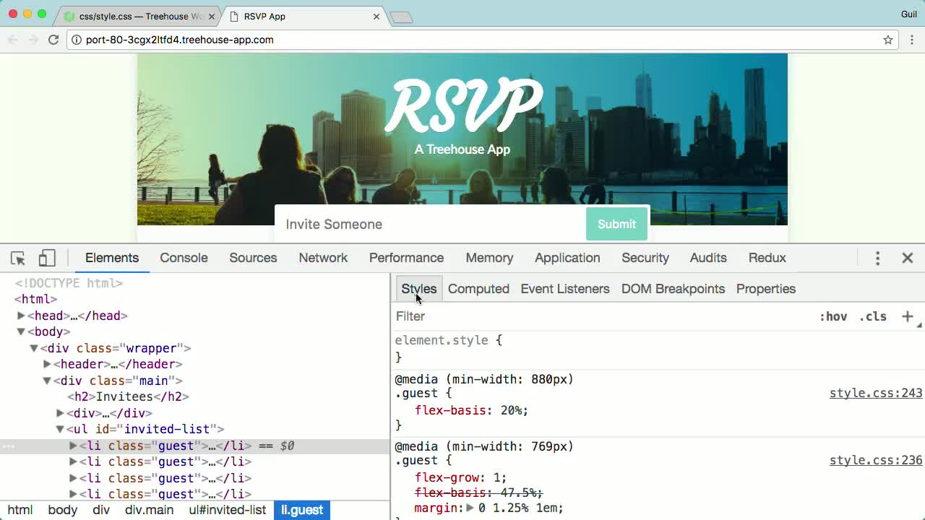This screenshot has height=520, width=925.
Task: Expand the head element in the DOM tree
Action: pos(21,315)
